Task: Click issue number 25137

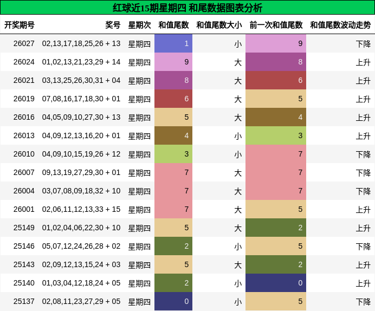Action: pos(24,301)
